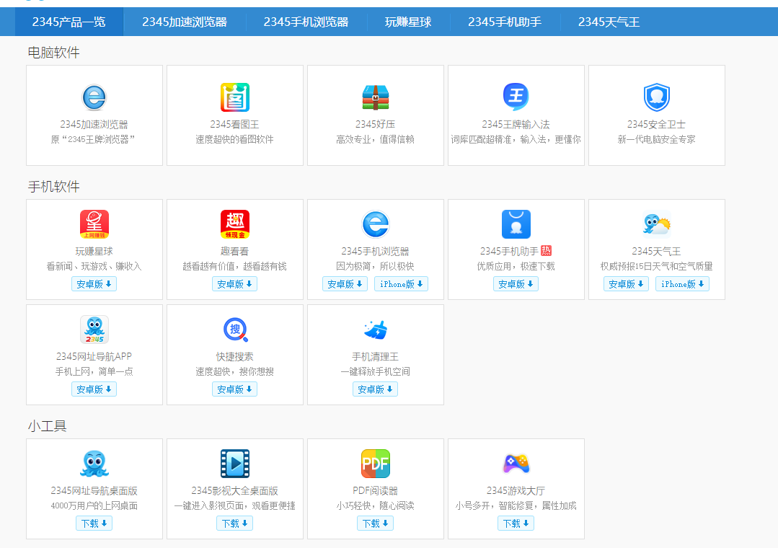Download 安卓版 of 2345手机助手
Viewport: 778px width, 548px height.
(516, 284)
